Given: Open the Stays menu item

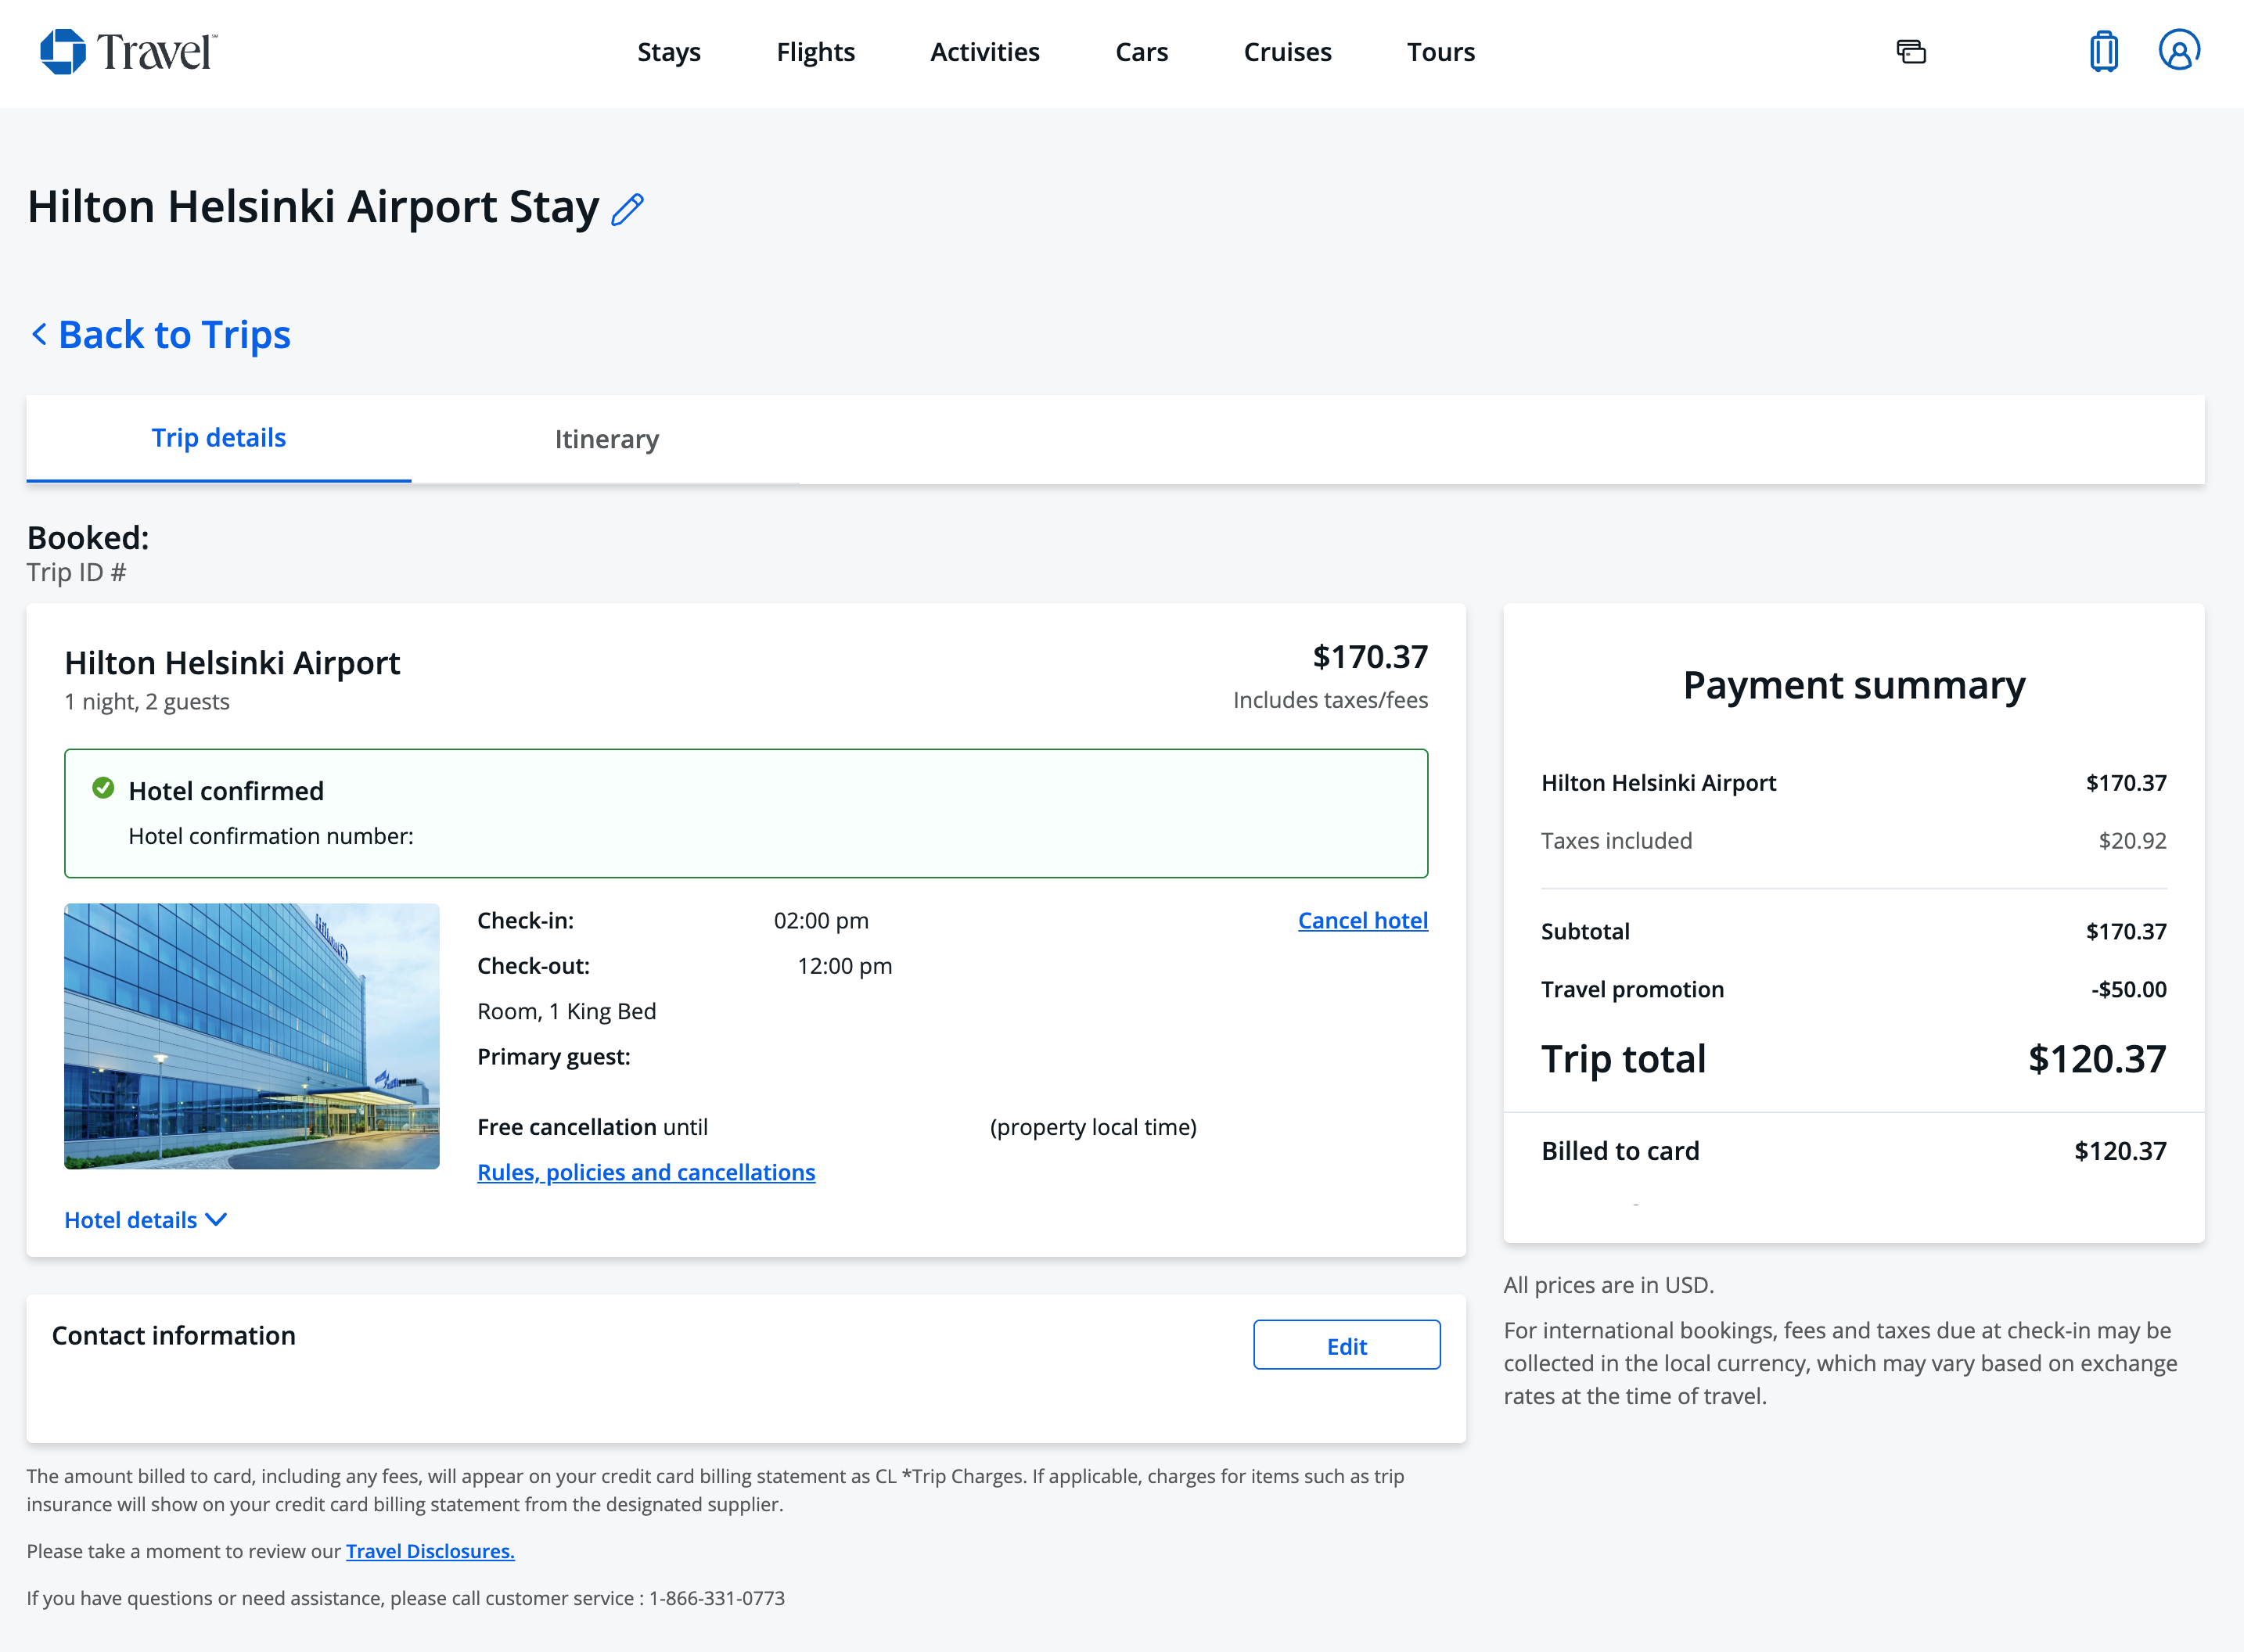Looking at the screenshot, I should click(x=669, y=52).
